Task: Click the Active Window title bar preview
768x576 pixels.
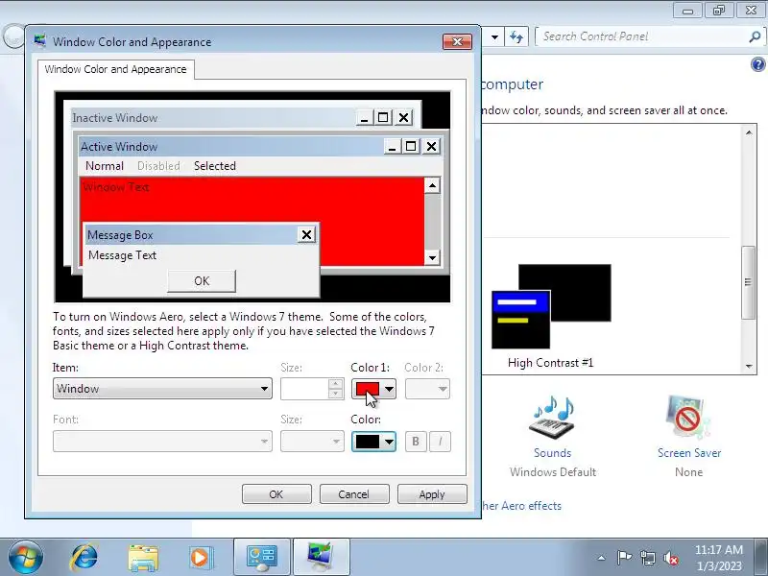Action: (x=230, y=147)
